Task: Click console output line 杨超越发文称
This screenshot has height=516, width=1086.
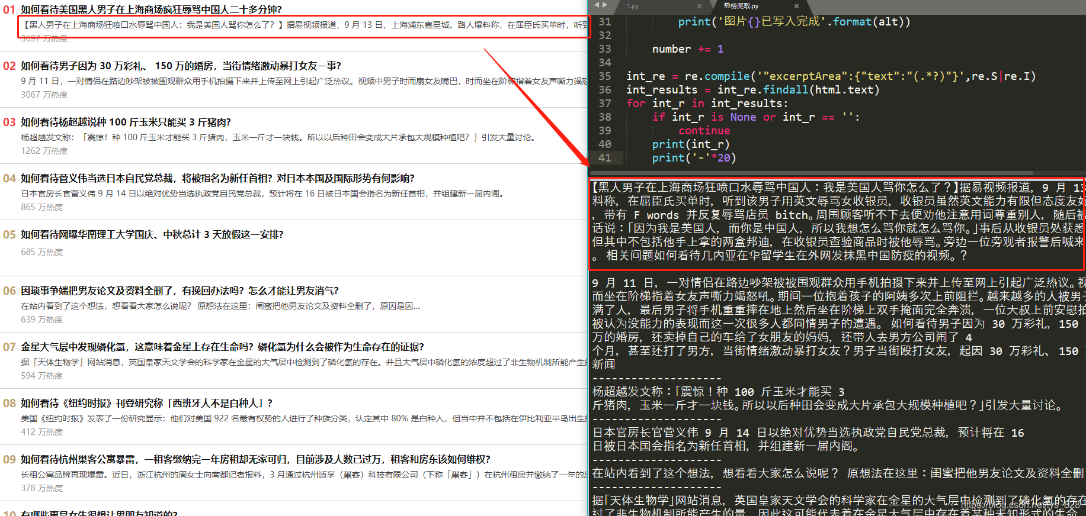Action: (718, 392)
